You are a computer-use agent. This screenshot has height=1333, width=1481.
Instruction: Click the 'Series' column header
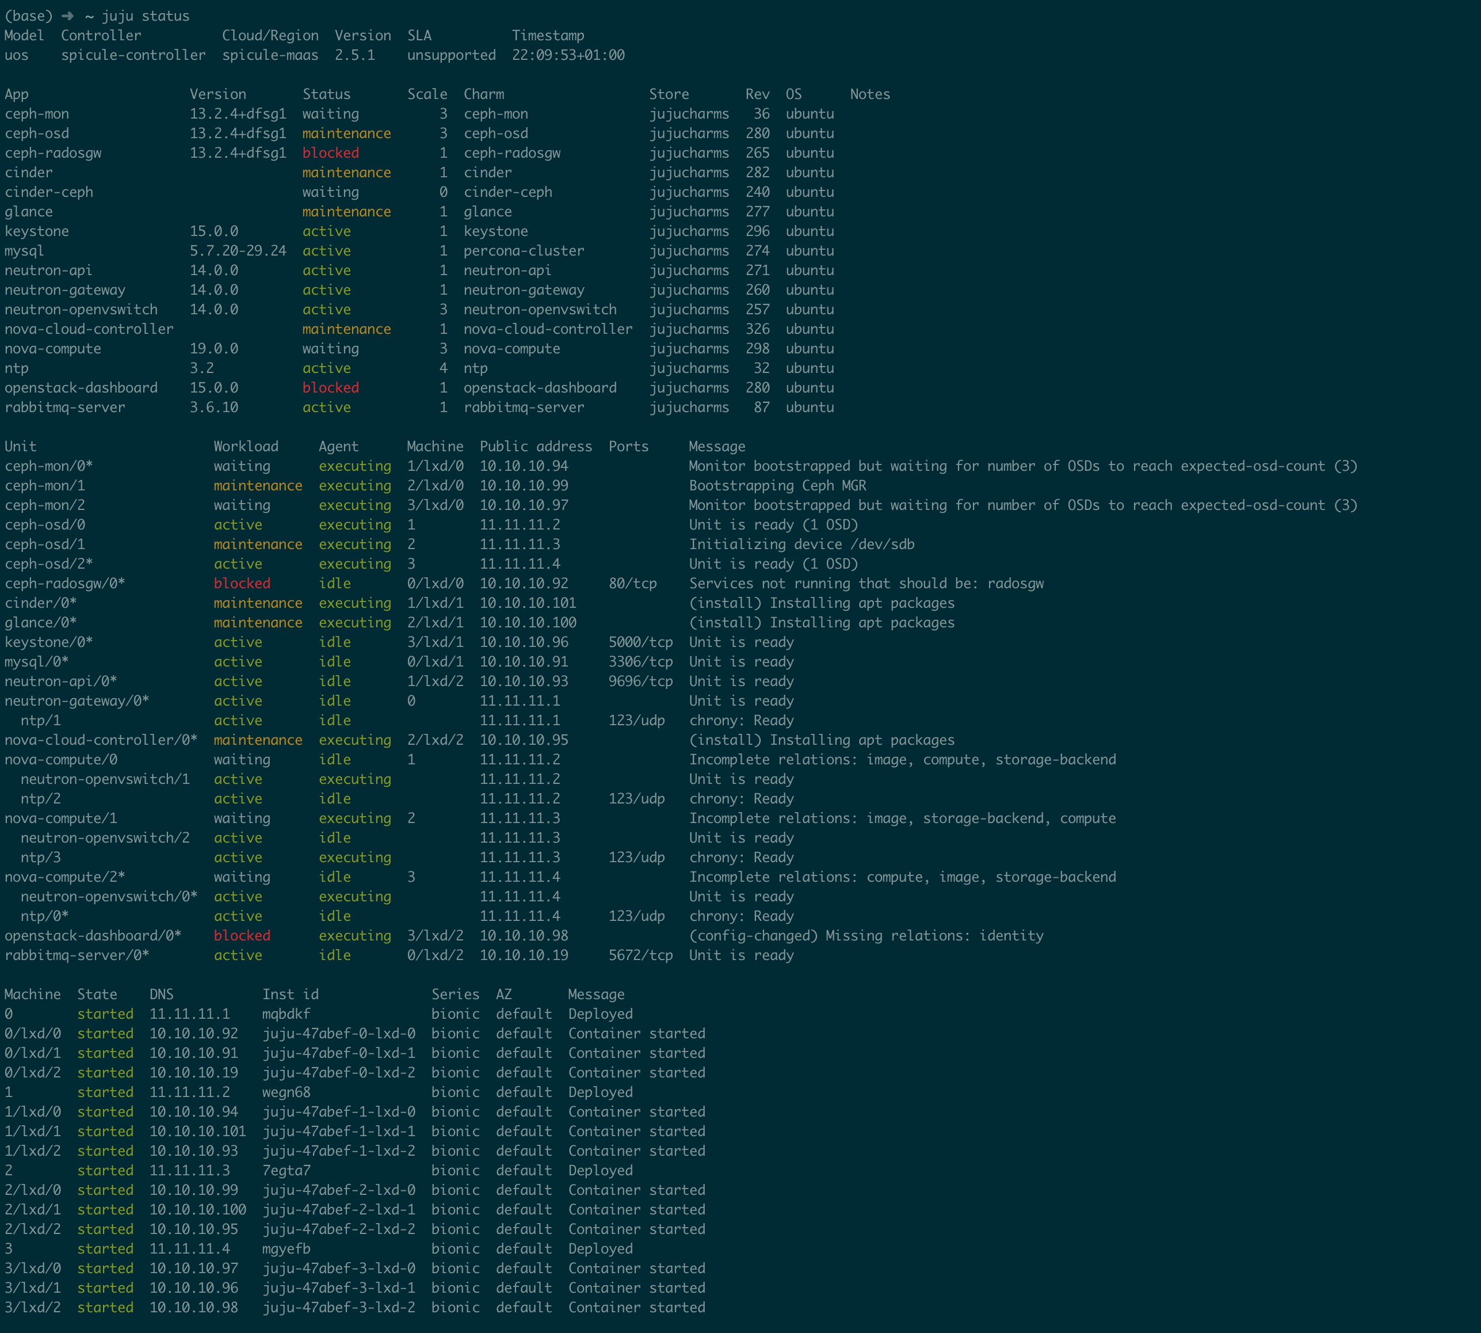(x=455, y=994)
